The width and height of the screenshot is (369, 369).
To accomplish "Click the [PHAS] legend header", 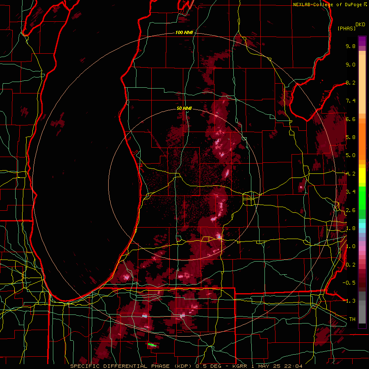I will pyautogui.click(x=346, y=29).
